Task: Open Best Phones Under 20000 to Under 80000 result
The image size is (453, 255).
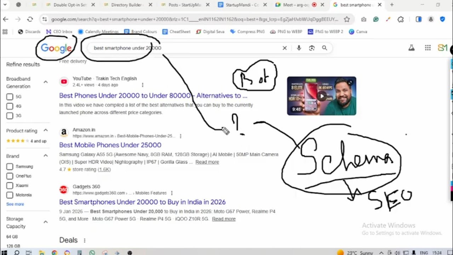Action: [153, 96]
